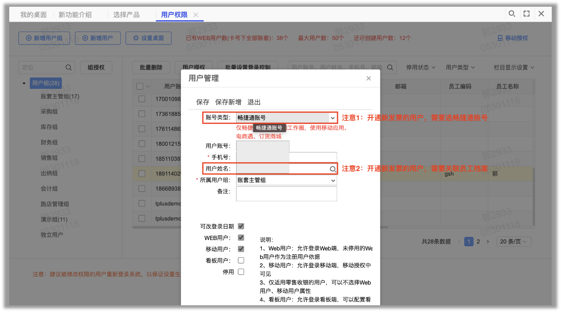
Task: Close the 用户权限 tab with its X
Action: pyautogui.click(x=196, y=15)
